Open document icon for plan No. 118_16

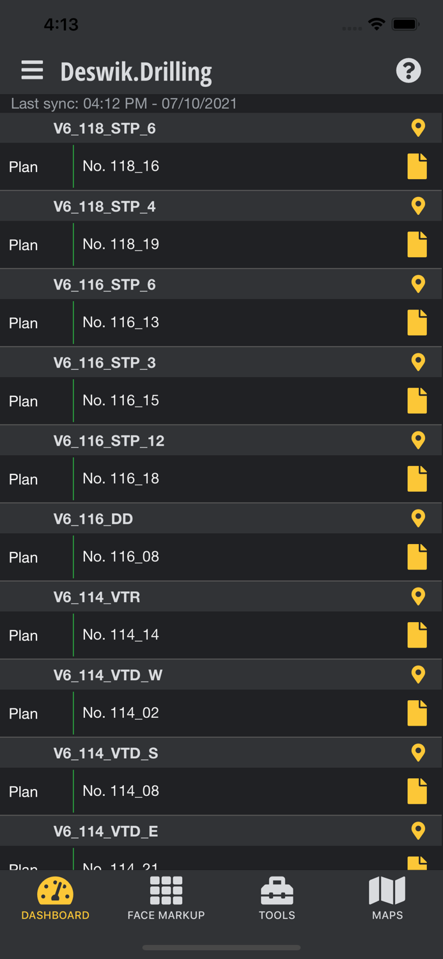(x=417, y=166)
